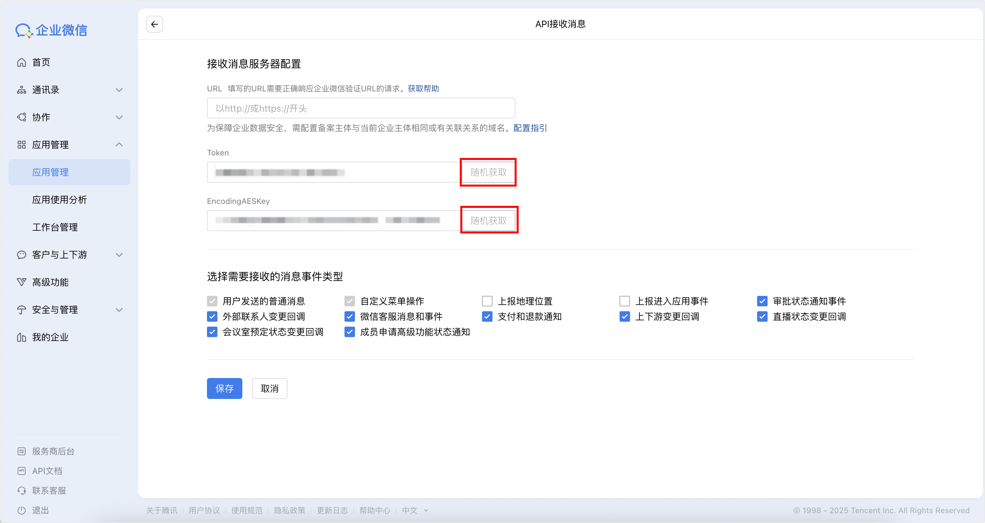
Task: Click the blue 保存 button
Action: click(x=224, y=388)
